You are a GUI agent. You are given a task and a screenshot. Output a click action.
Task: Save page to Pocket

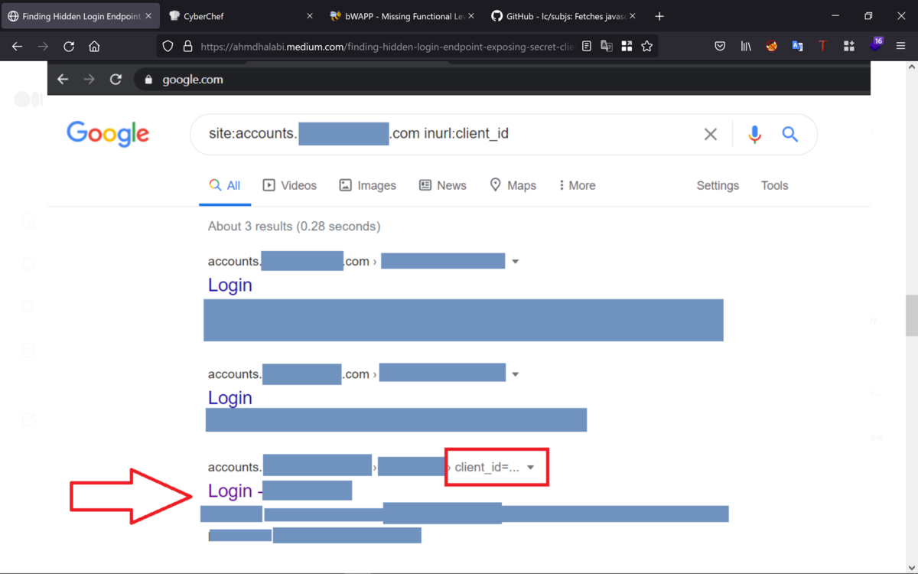click(720, 46)
